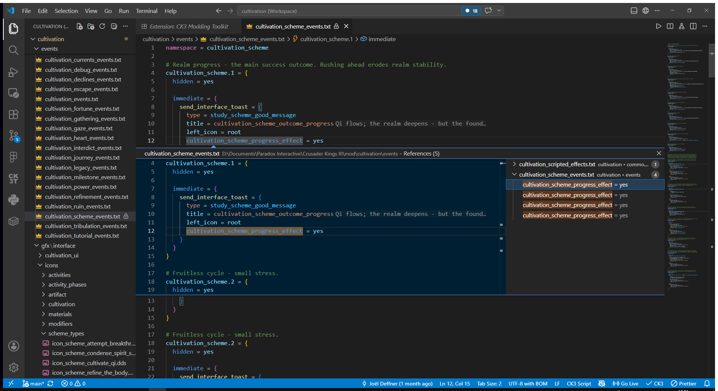718x391 pixels.
Task: Collapse the gfx\interface folder
Action: (x=36, y=245)
